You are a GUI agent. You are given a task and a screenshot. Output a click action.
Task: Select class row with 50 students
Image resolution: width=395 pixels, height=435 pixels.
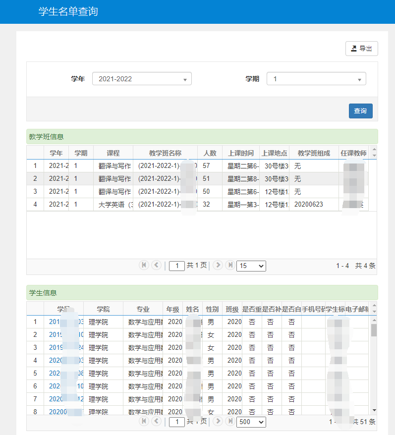tap(197, 191)
